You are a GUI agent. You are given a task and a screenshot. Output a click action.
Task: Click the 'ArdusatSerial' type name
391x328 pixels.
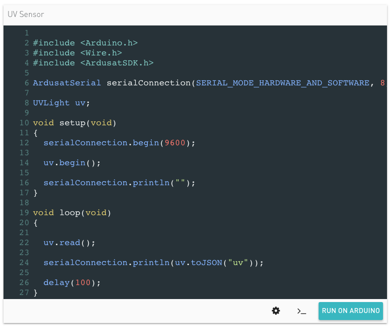pos(67,83)
